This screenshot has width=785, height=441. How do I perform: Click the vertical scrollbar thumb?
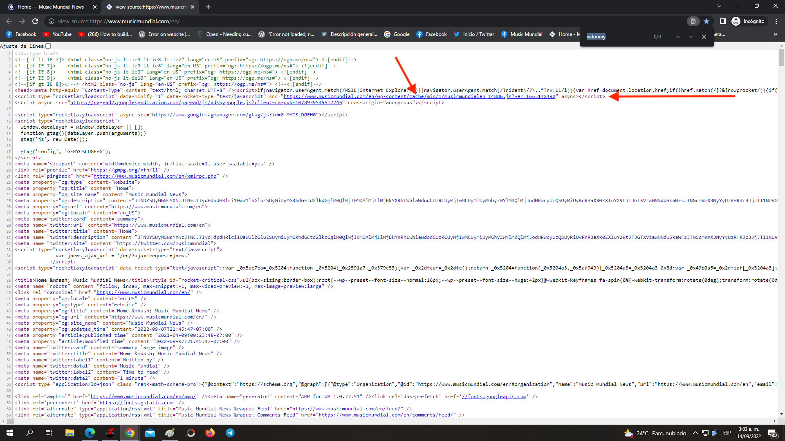click(x=781, y=58)
